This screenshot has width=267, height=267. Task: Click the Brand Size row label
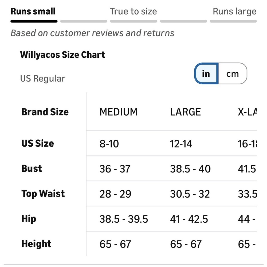[x=45, y=112]
